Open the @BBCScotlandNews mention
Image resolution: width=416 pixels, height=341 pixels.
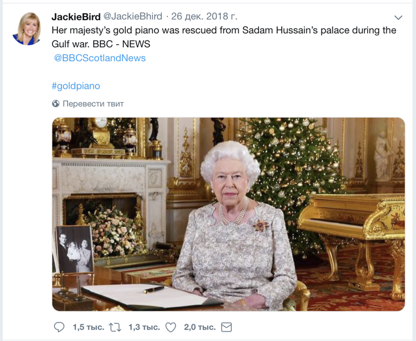point(100,58)
